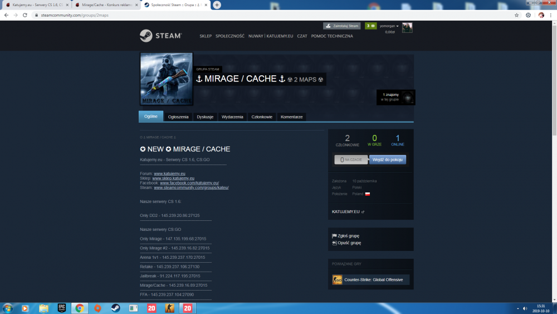The height and width of the screenshot is (314, 557).
Task: Open Chrome three-dot menu
Action: coord(551,15)
